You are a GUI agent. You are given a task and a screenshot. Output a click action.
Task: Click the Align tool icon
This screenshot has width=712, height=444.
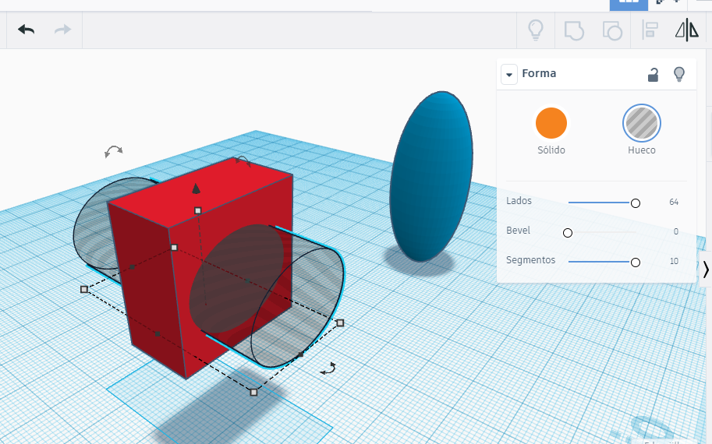point(650,30)
